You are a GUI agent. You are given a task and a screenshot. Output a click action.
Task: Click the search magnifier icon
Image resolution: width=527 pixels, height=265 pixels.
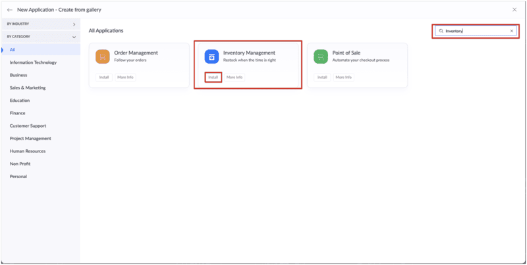pos(441,31)
